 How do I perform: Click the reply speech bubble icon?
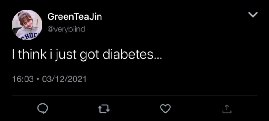[x=43, y=109]
